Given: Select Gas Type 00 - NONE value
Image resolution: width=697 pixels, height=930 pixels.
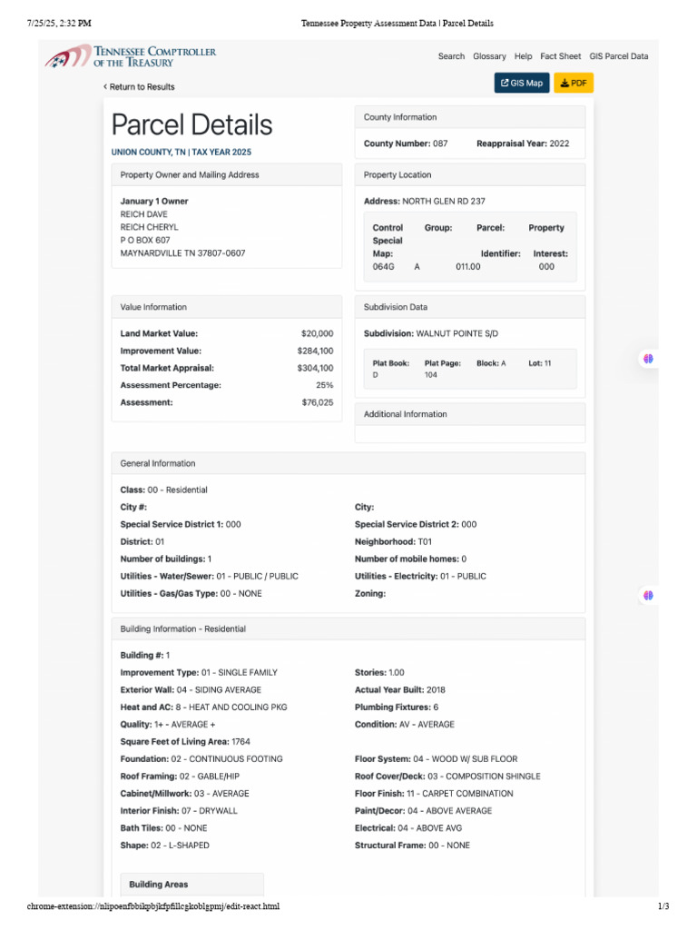Looking at the screenshot, I should [241, 594].
